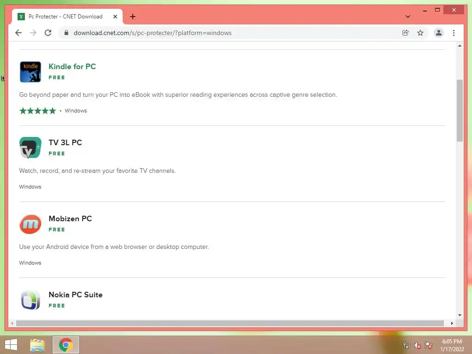The image size is (472, 354).
Task: Reload the CNET Download page
Action: 48,33
